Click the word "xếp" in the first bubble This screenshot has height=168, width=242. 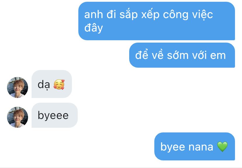coord(150,14)
